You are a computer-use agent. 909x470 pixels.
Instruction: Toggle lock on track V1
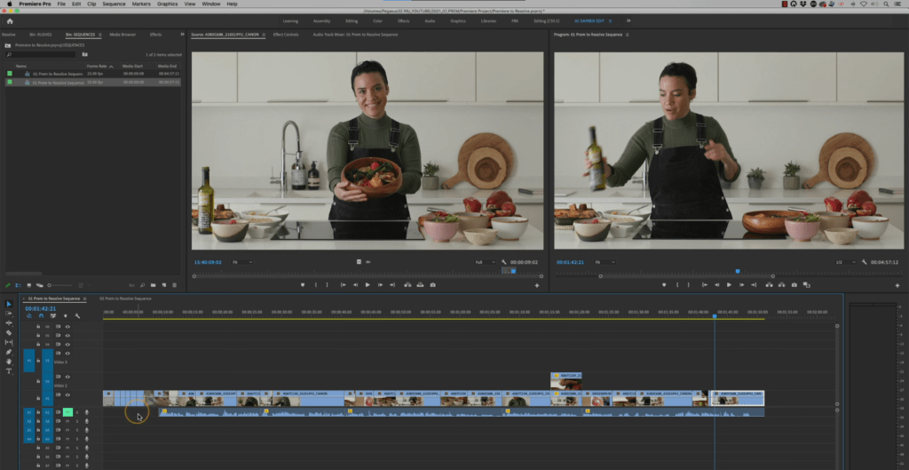[38, 399]
